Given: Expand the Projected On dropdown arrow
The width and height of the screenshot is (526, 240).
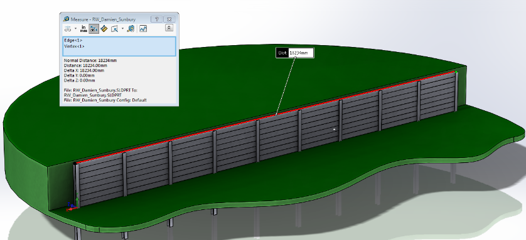Looking at the screenshot, I should coord(122,29).
